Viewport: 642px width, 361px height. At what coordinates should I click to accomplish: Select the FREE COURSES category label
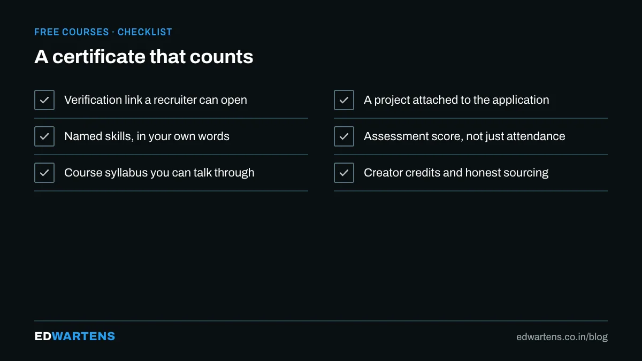coord(72,32)
